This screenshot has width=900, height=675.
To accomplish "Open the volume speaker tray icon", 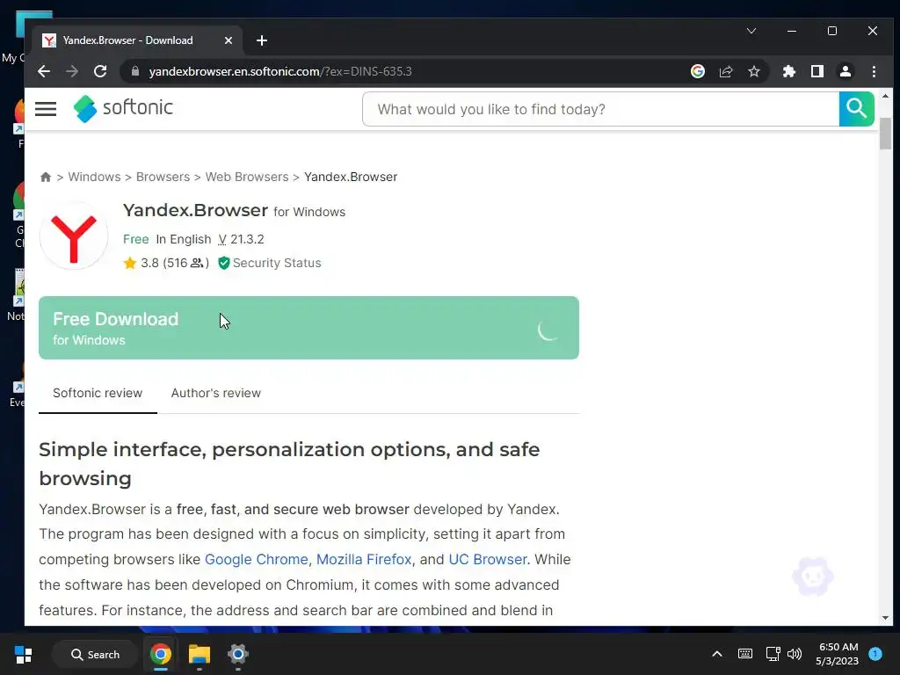I will click(x=795, y=654).
